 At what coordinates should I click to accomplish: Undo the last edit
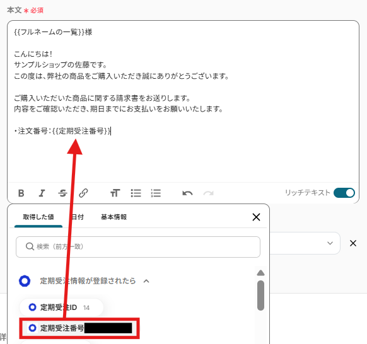tap(187, 193)
